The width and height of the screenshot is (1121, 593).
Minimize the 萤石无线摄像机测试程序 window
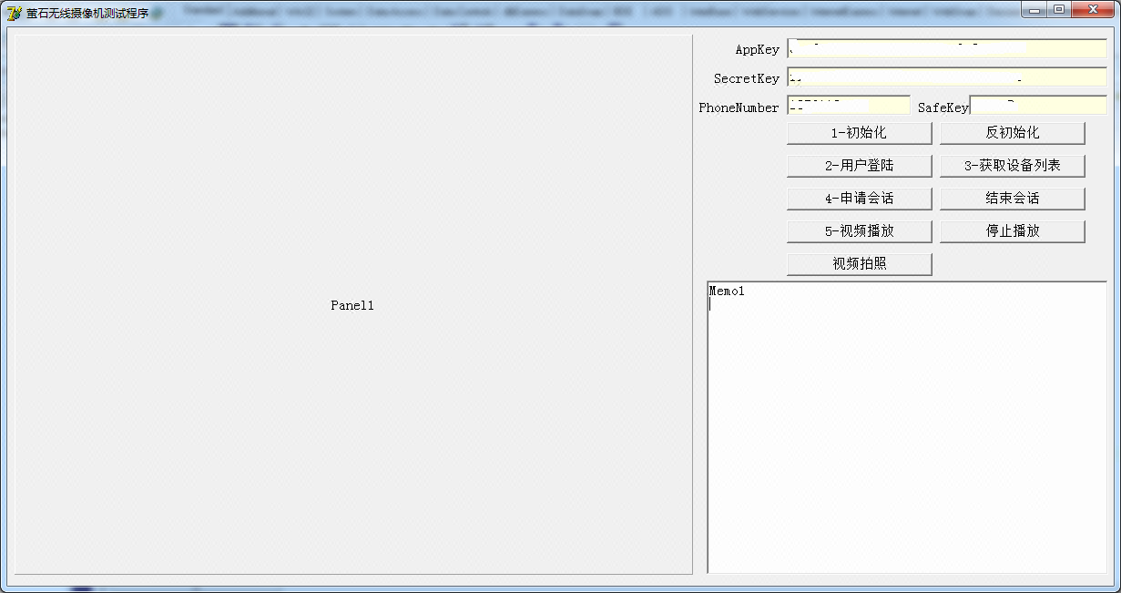click(1035, 10)
